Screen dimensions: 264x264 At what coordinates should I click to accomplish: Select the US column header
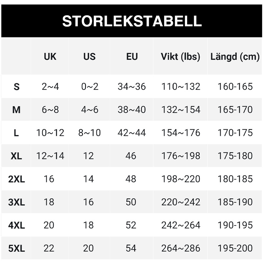pos(89,56)
